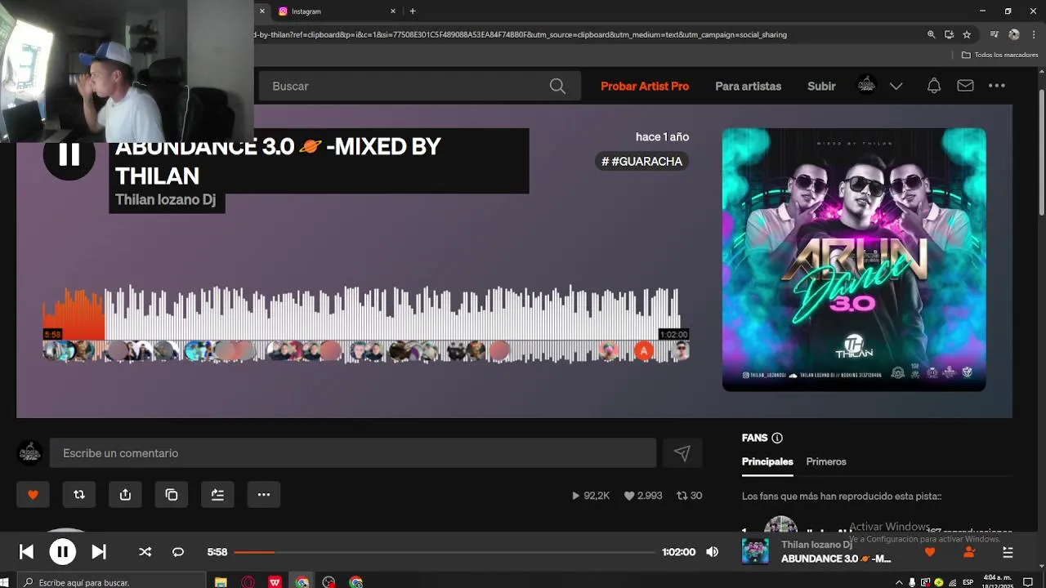
Task: Bookmark this page with star icon
Action: pos(967,35)
